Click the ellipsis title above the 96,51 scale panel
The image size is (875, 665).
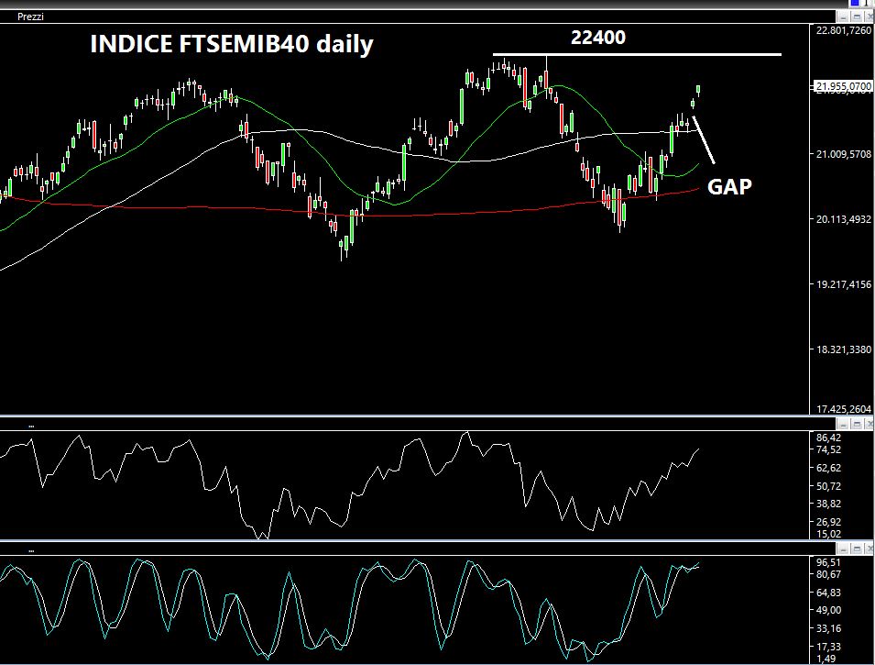[x=31, y=550]
